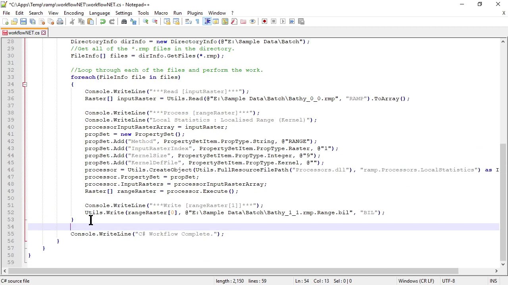Open the Replace dialog icon
508x285 pixels.
[x=133, y=21]
